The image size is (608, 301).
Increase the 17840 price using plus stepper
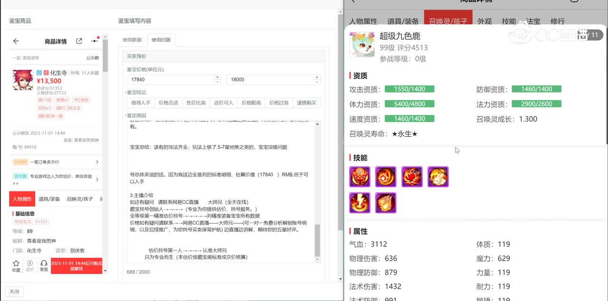coord(217,77)
